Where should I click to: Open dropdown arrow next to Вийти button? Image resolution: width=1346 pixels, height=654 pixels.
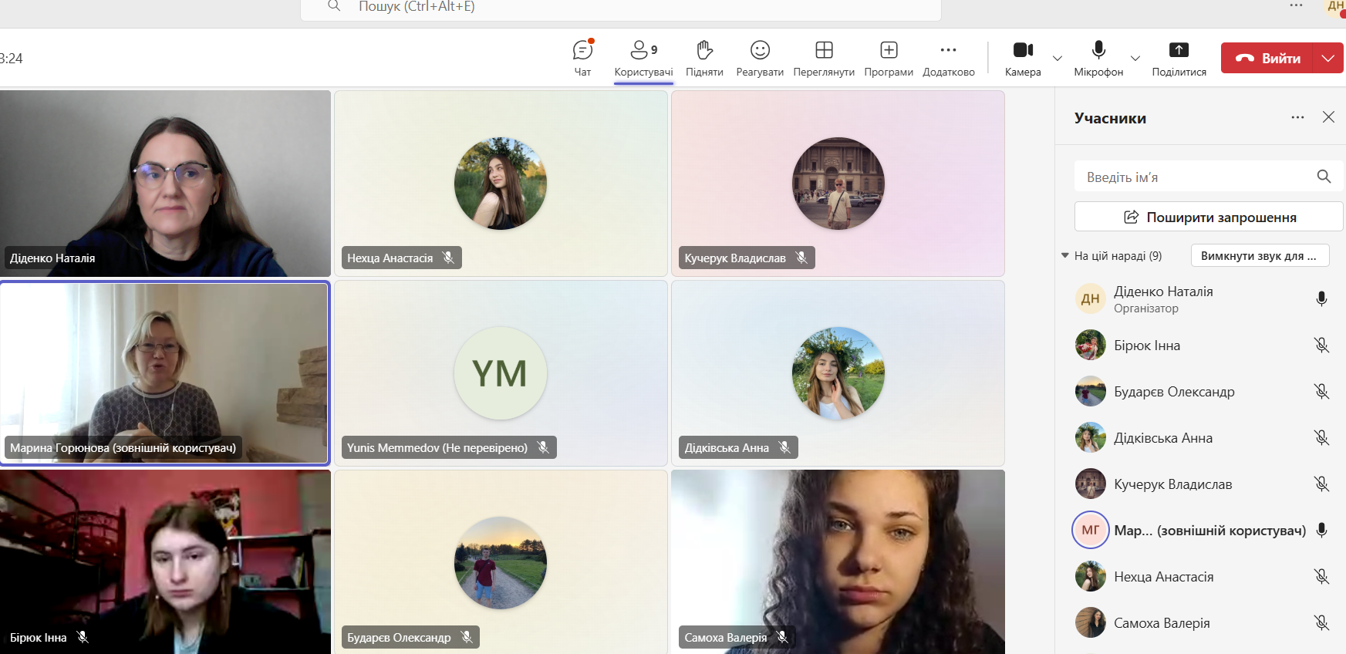1327,59
